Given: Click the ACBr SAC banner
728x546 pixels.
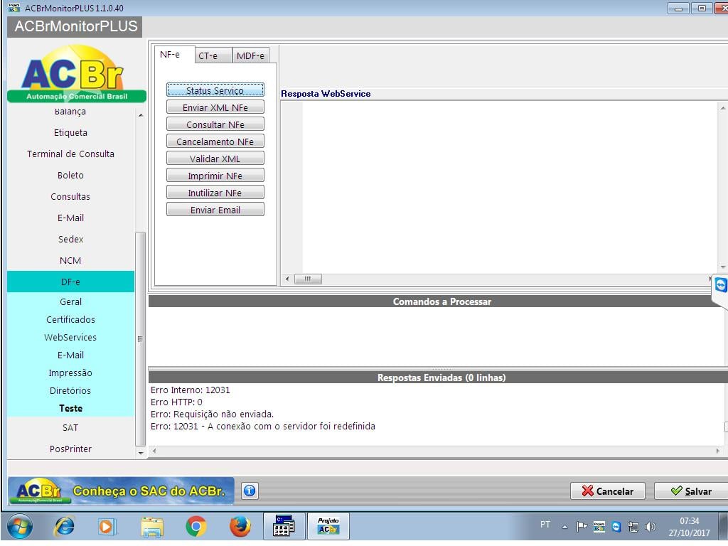Looking at the screenshot, I should (x=121, y=491).
